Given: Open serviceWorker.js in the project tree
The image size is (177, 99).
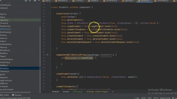Looking at the screenshot, I should point(6,59).
